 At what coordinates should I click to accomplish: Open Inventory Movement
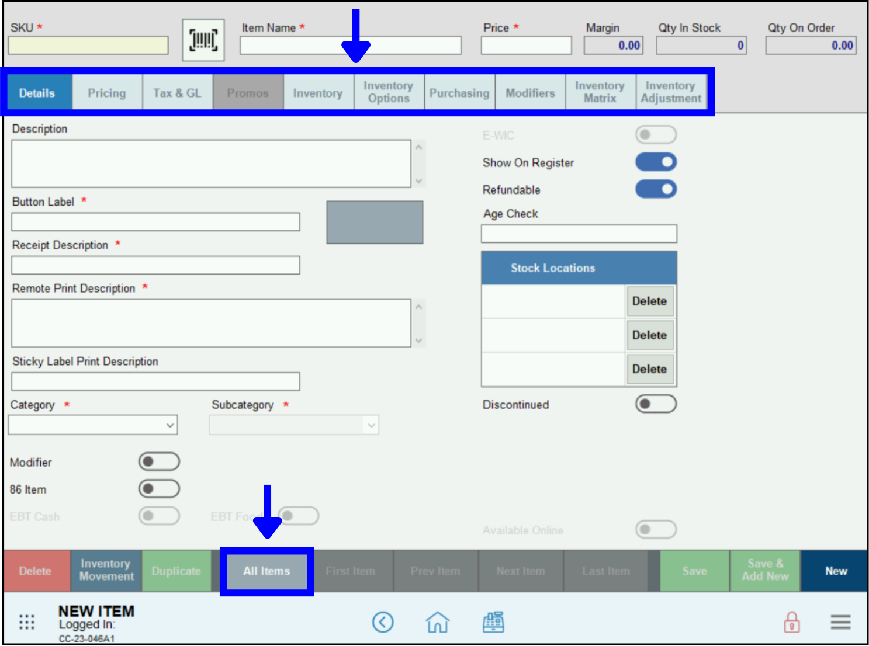pyautogui.click(x=106, y=571)
